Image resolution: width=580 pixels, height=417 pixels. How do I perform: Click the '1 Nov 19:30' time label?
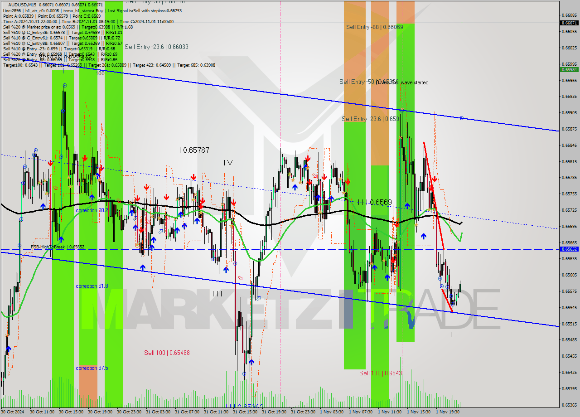tap(448, 412)
